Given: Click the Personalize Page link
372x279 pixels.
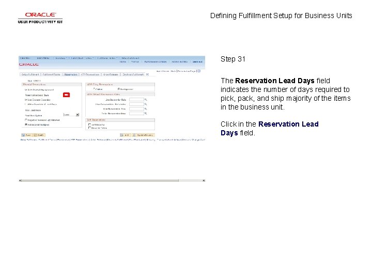Looking at the screenshot, I should pyautogui.click(x=187, y=71).
